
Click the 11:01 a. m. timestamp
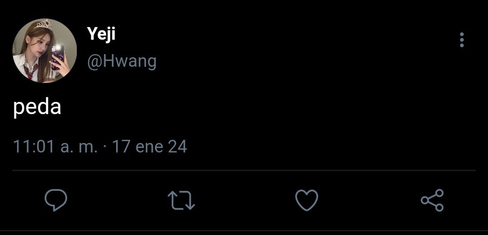pyautogui.click(x=55, y=147)
